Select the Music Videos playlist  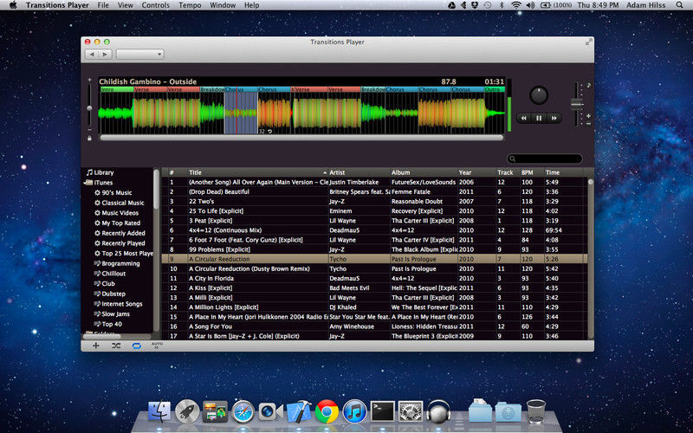click(x=117, y=213)
